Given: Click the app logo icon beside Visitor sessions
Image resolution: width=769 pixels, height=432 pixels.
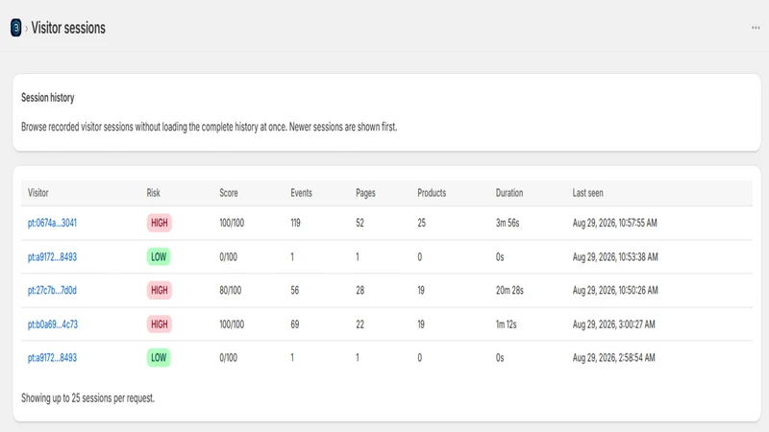Looking at the screenshot, I should [x=15, y=28].
